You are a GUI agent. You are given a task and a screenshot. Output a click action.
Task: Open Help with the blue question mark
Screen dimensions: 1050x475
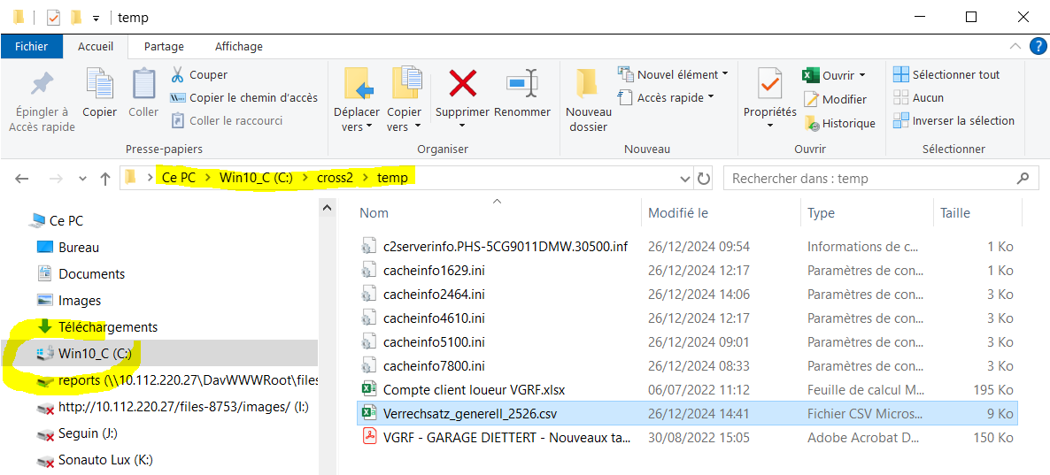click(1038, 46)
